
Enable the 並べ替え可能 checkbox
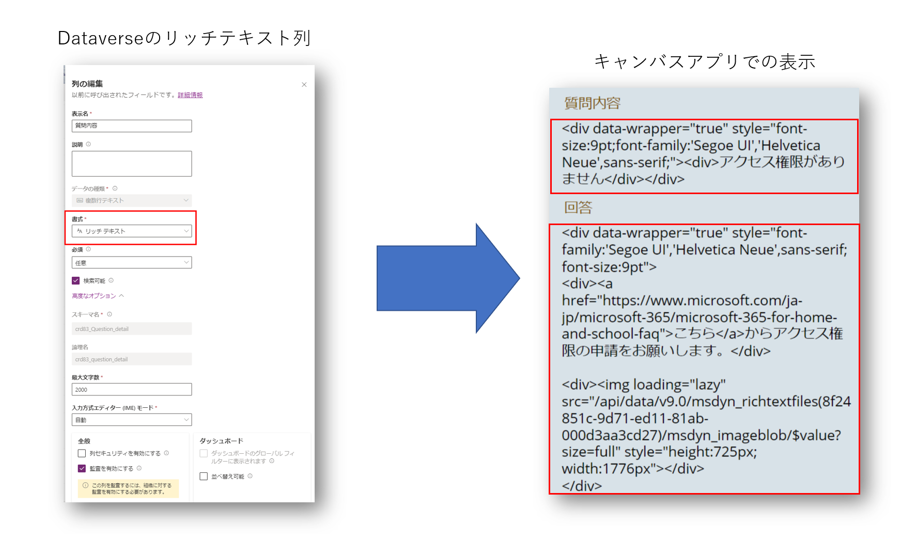point(204,477)
